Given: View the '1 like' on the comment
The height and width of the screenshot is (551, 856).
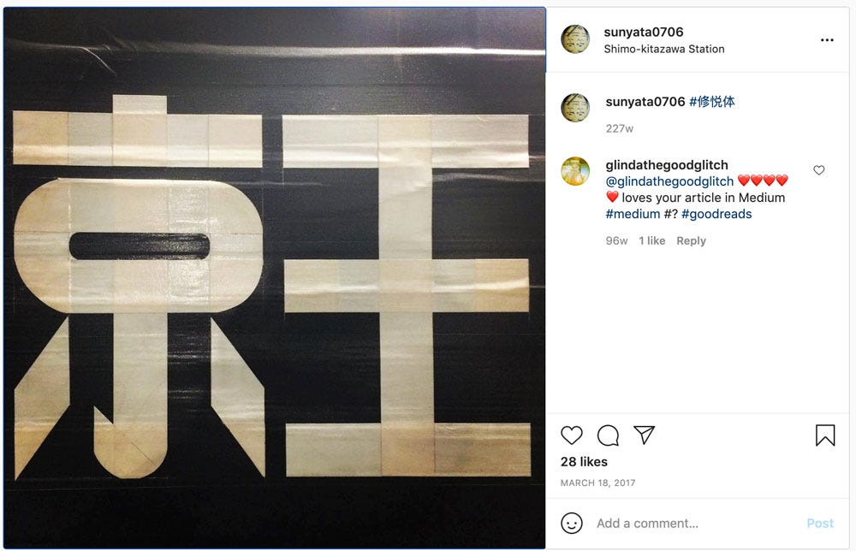Looking at the screenshot, I should (x=651, y=240).
